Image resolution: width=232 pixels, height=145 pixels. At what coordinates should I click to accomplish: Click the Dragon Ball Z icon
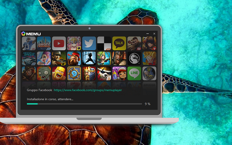click(x=149, y=58)
